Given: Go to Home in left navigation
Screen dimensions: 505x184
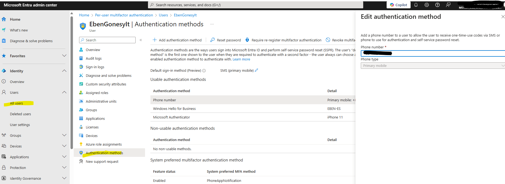Looking at the screenshot, I should pos(15,19).
